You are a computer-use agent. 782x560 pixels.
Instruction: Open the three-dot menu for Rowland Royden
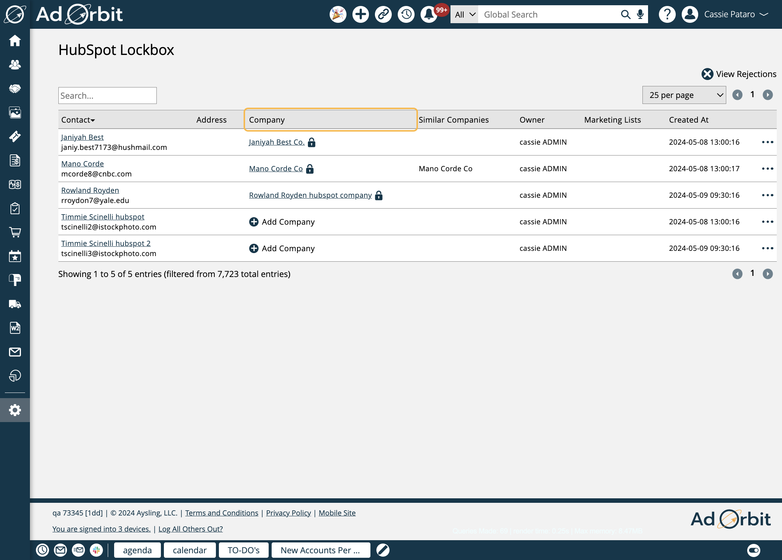point(767,195)
